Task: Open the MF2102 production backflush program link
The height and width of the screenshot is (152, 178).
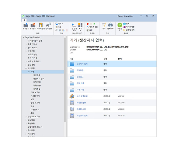Action: pos(82,96)
